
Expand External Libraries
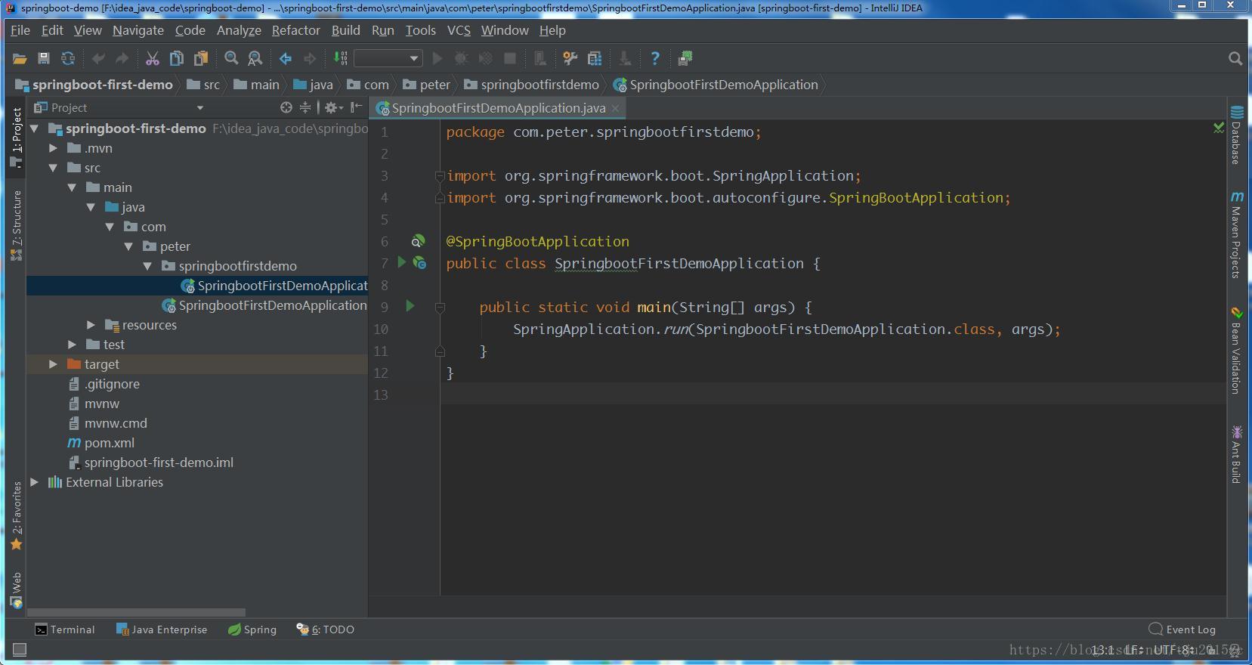[34, 482]
